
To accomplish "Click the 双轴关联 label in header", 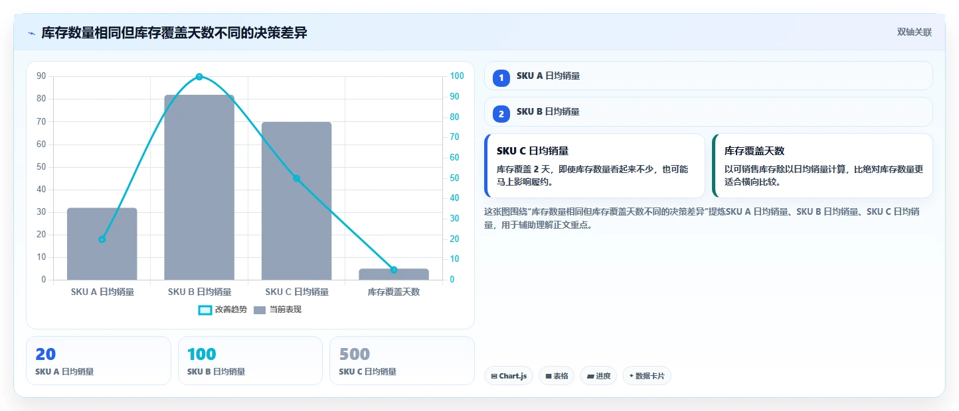I will 915,32.
